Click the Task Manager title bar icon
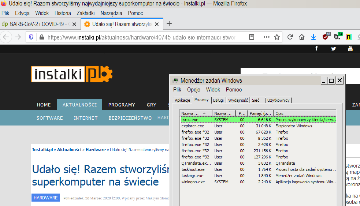Screen dimensions: 360x206 pyautogui.click(x=176, y=80)
